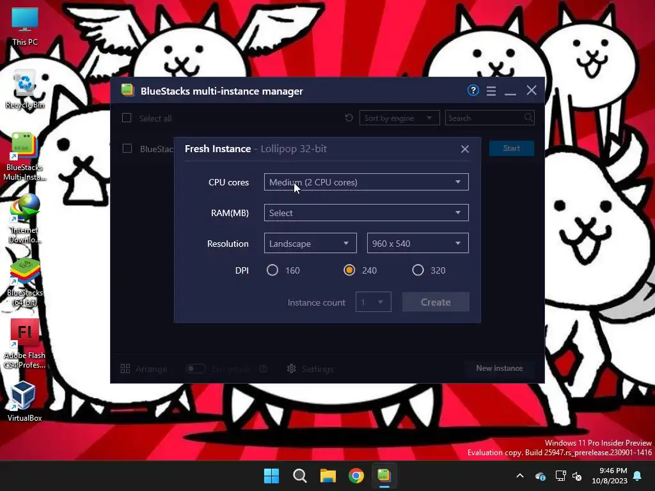The image size is (655, 491).
Task: Click the refresh icon beside Sort by engine
Action: (x=349, y=118)
